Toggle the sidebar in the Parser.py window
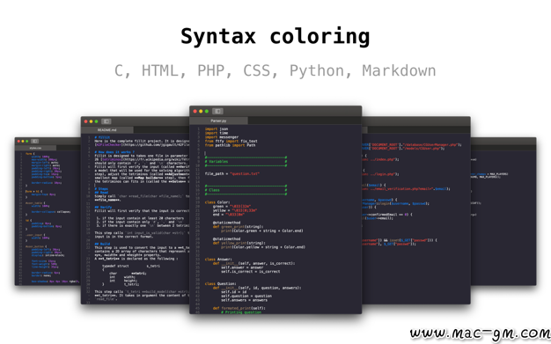This screenshot has width=551, height=344. (x=217, y=111)
